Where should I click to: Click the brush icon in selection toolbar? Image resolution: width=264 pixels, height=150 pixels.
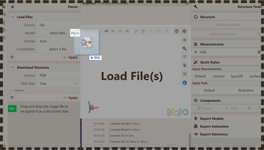[x=136, y=31]
